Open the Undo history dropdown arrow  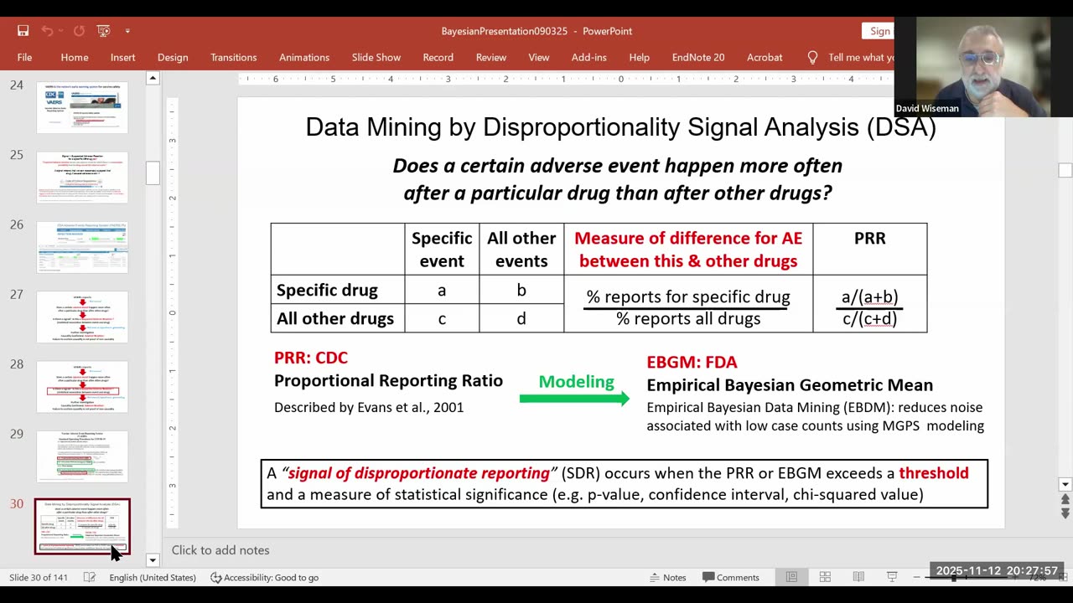pos(60,31)
